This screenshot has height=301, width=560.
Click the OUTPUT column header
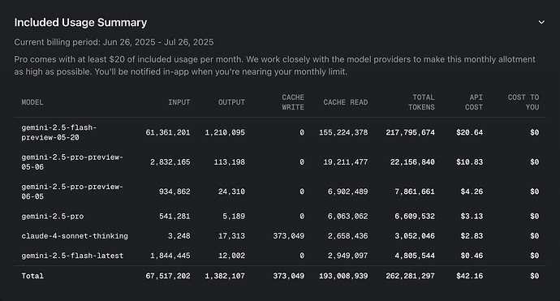pyautogui.click(x=231, y=102)
